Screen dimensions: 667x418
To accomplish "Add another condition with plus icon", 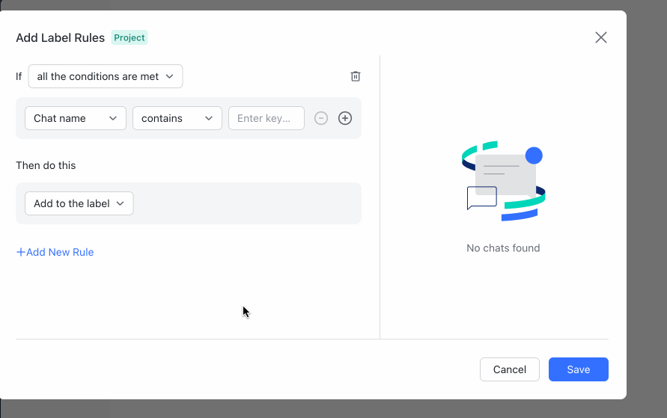I will [345, 118].
